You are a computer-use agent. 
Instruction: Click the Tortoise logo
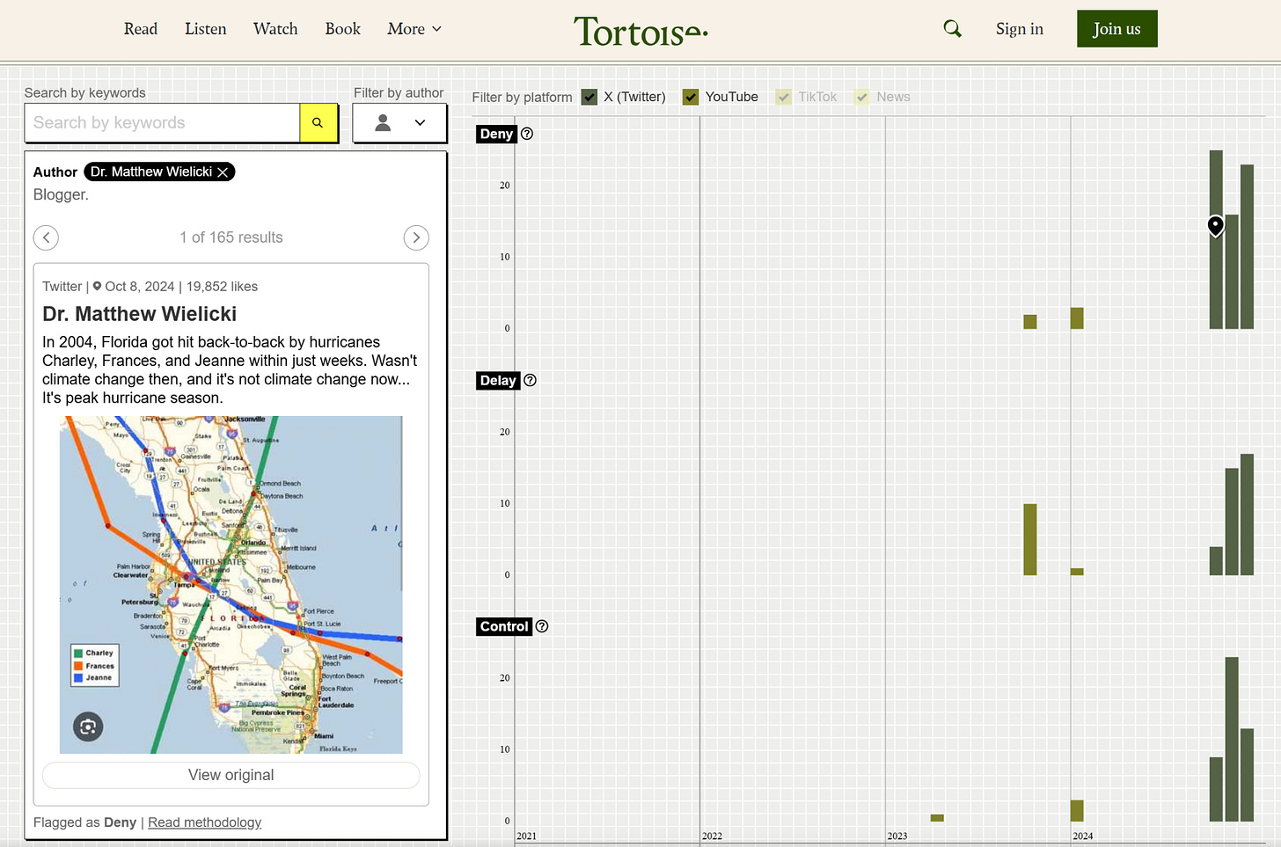640,31
